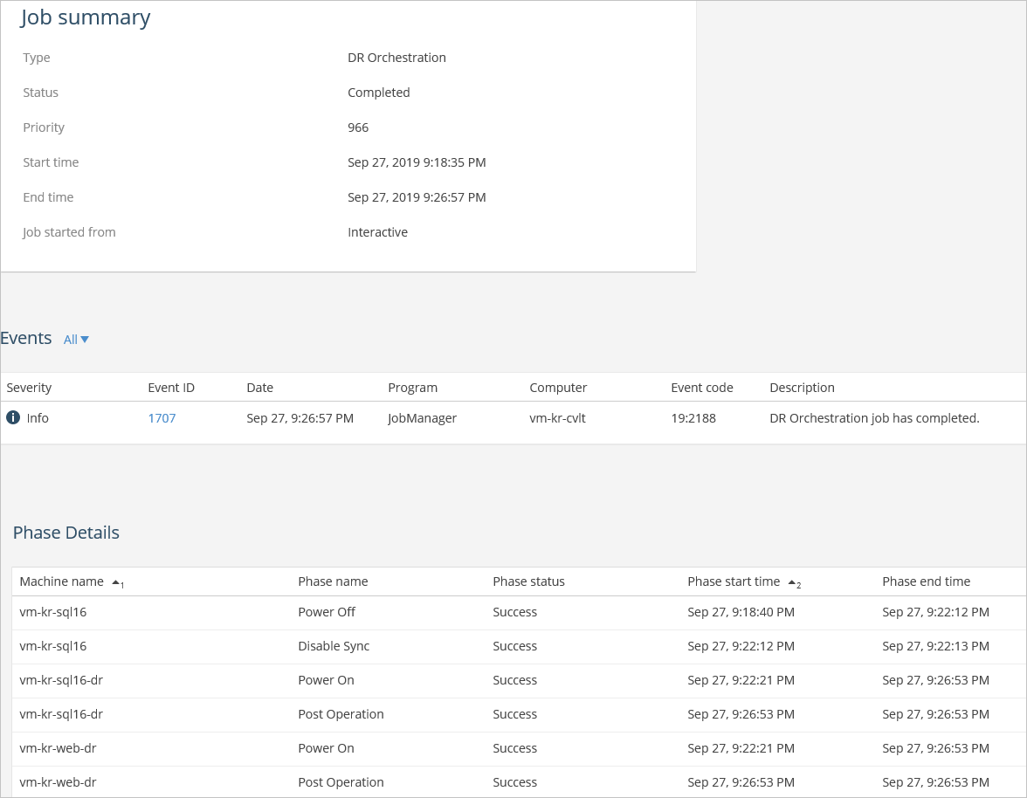Click Success status of the Disable Sync row
This screenshot has height=798, width=1027.
[x=515, y=646]
